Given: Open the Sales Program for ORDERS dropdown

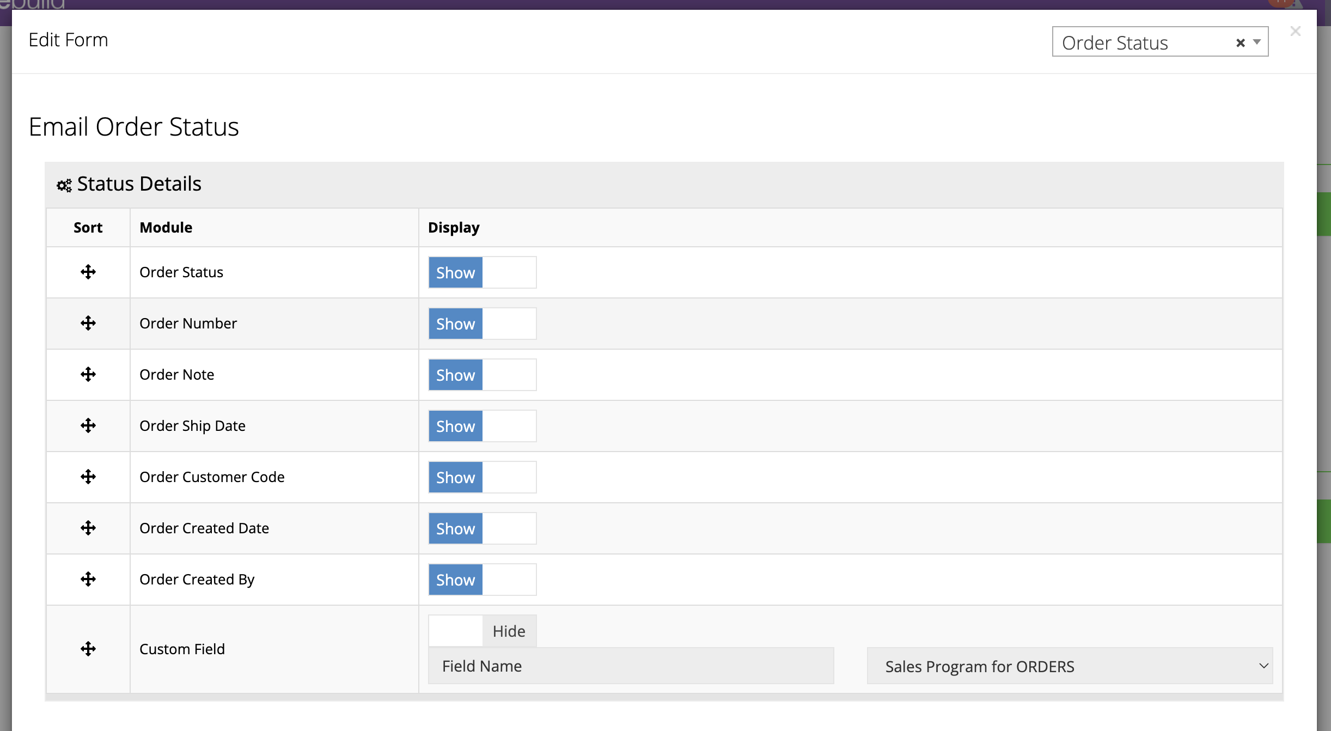Looking at the screenshot, I should click(x=1069, y=666).
